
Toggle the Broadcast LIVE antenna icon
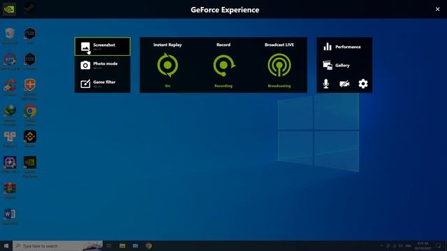[x=279, y=66]
